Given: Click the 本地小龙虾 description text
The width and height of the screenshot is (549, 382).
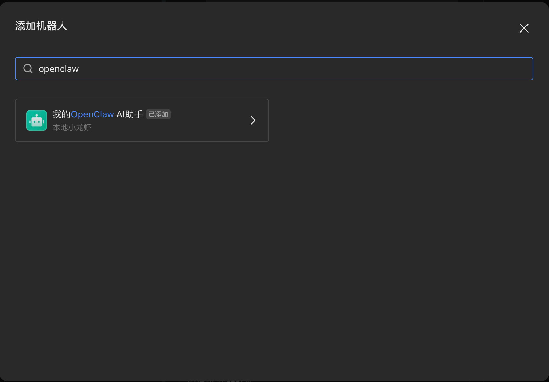Looking at the screenshot, I should (72, 128).
